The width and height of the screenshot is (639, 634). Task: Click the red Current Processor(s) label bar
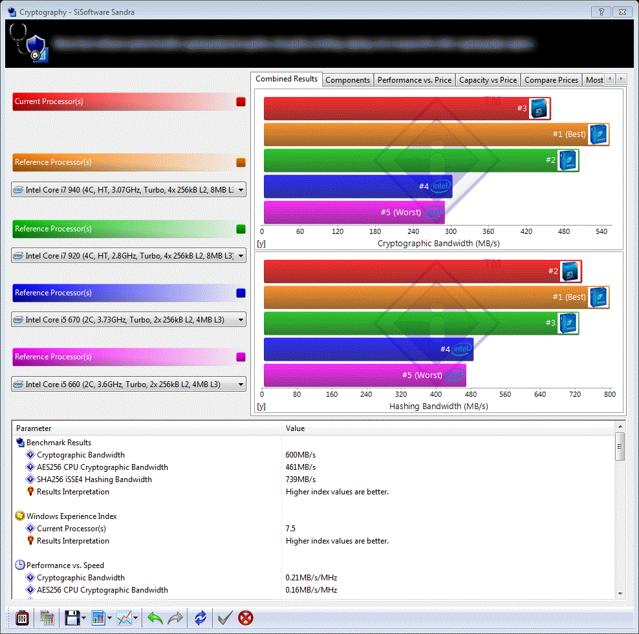coord(124,102)
